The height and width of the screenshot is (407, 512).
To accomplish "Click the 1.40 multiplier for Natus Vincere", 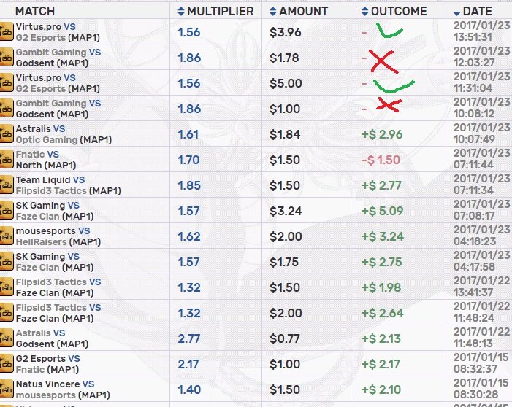I will pos(189,389).
